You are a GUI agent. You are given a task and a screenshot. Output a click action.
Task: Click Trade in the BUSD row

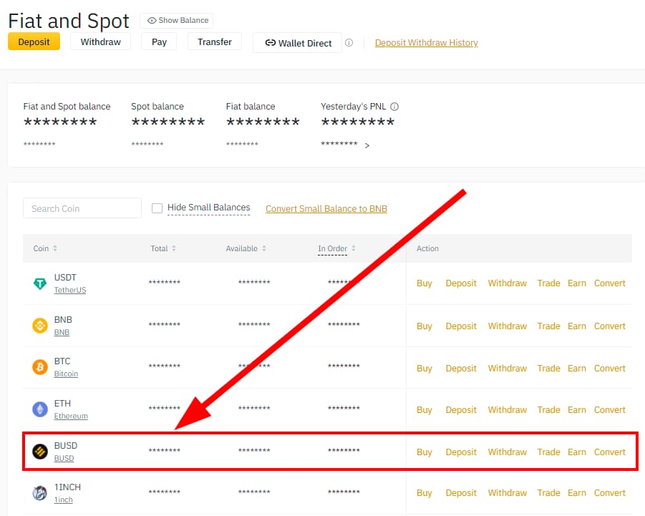click(x=548, y=452)
